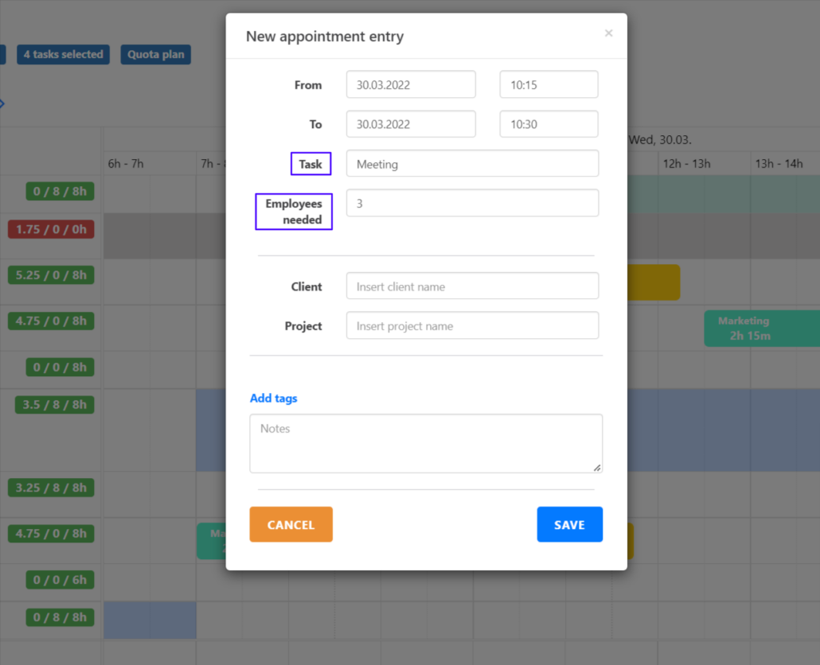Grab the Notes textarea resize handle
Screen dimensions: 820x665
pos(597,468)
